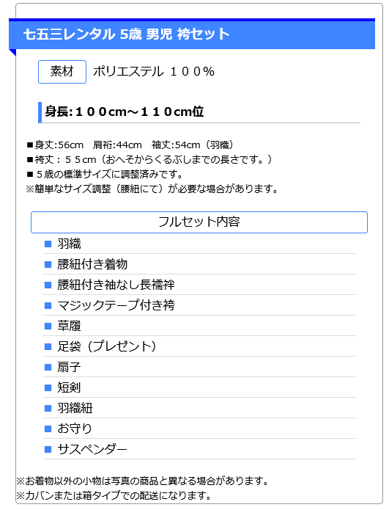Click the blue square bullet next to 草履
The height and width of the screenshot is (510, 389).
(48, 326)
